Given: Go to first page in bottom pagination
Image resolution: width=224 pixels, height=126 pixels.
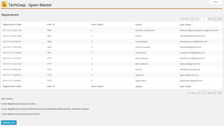Looking at the screenshot, I should click(x=199, y=93).
